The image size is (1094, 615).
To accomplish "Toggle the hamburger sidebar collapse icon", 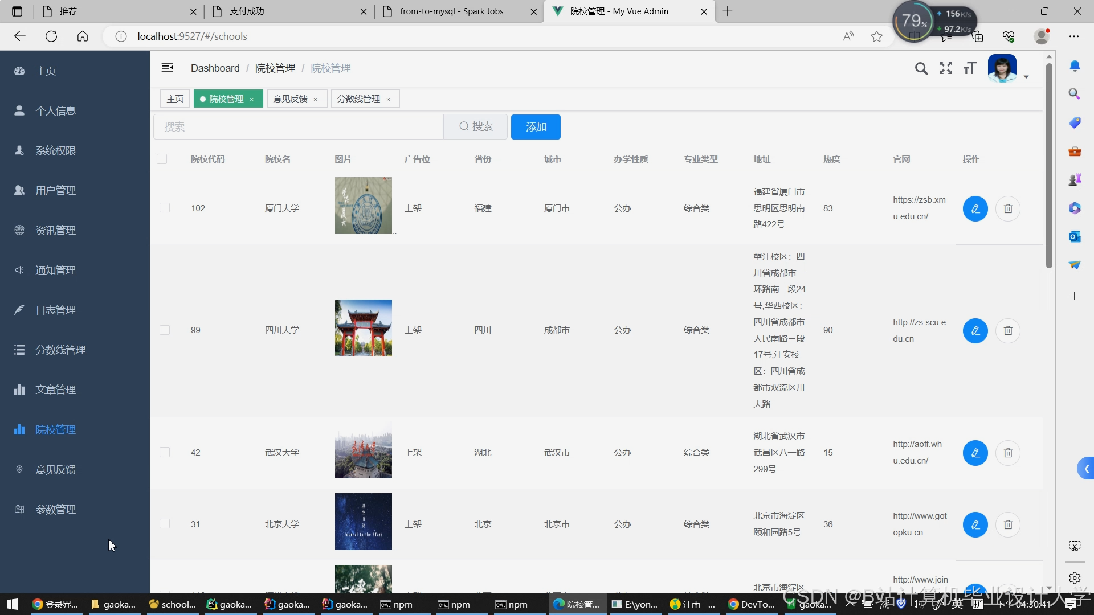I will [167, 68].
